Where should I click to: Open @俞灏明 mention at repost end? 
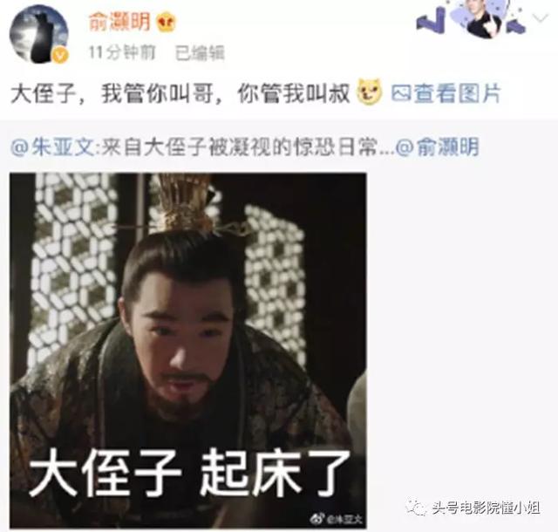[x=438, y=147]
